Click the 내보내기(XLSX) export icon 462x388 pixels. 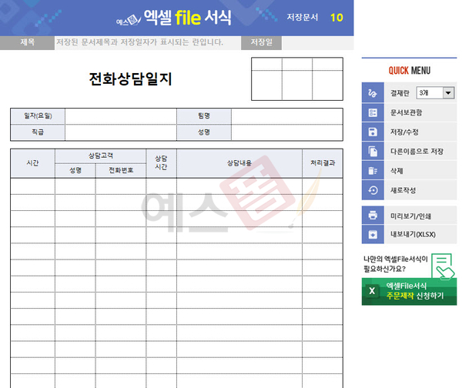[x=373, y=235]
